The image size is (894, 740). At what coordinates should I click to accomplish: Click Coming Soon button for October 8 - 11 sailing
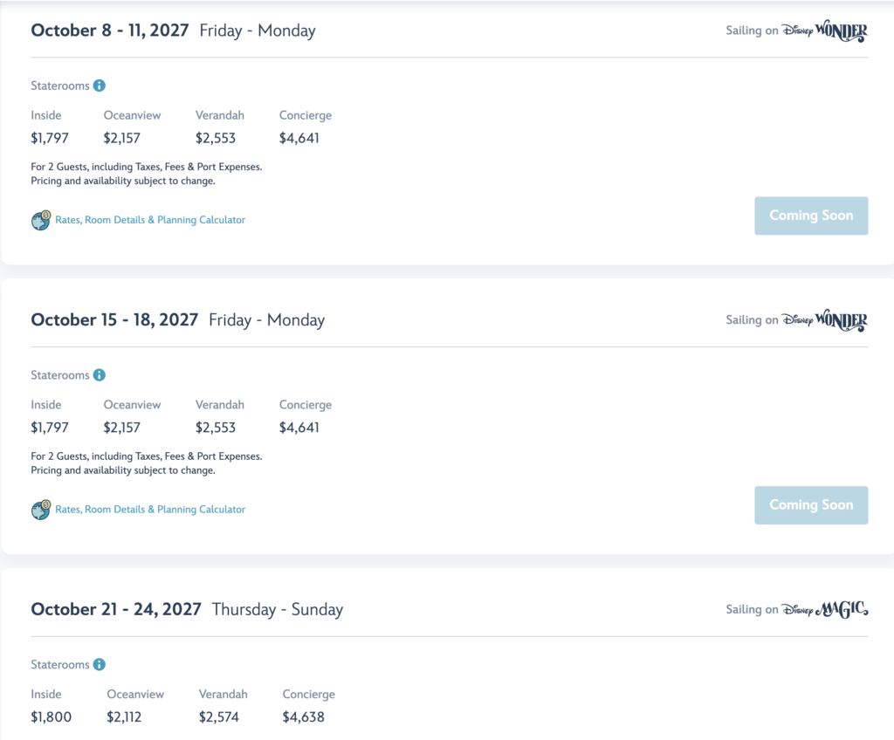click(x=811, y=216)
